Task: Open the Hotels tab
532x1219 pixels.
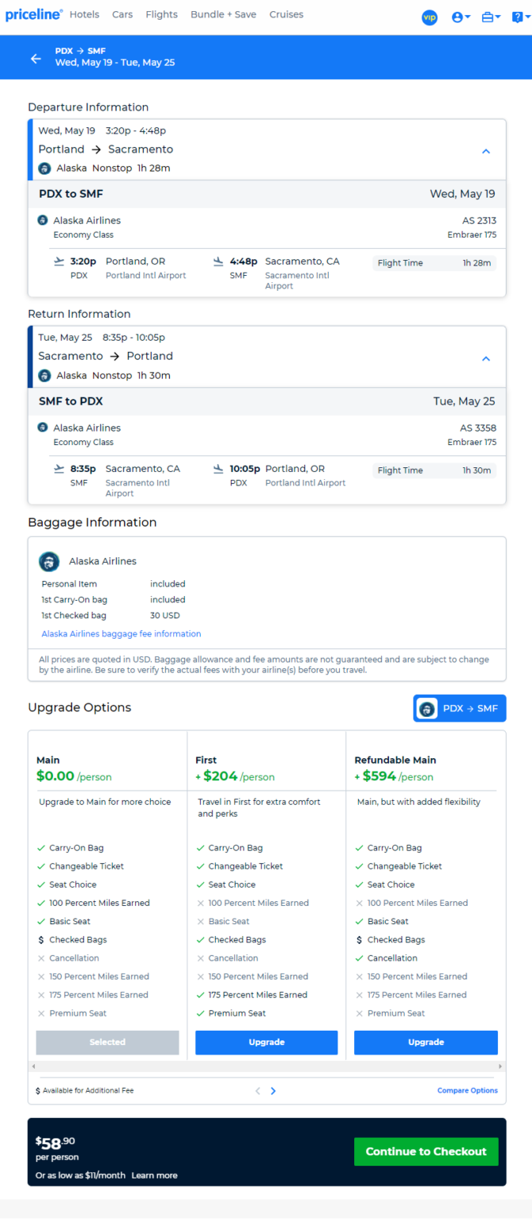Action: coord(85,14)
